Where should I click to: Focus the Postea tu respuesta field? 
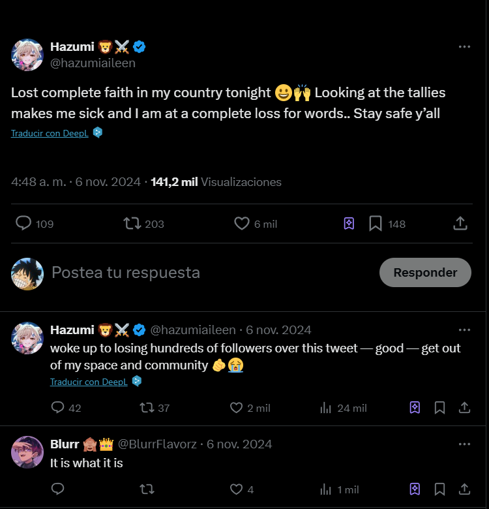pyautogui.click(x=196, y=273)
